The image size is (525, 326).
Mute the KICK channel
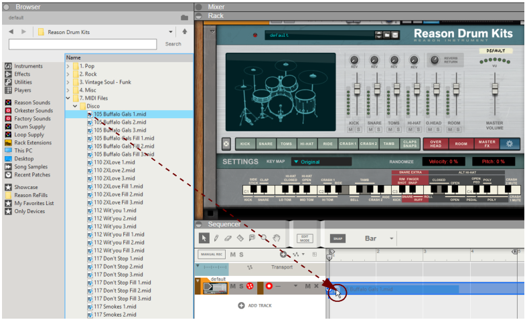click(x=351, y=130)
